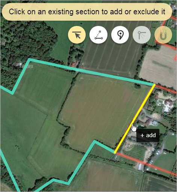177x192 pixels.
Task: Click the hint banner about existing sections
Action: 87,12
